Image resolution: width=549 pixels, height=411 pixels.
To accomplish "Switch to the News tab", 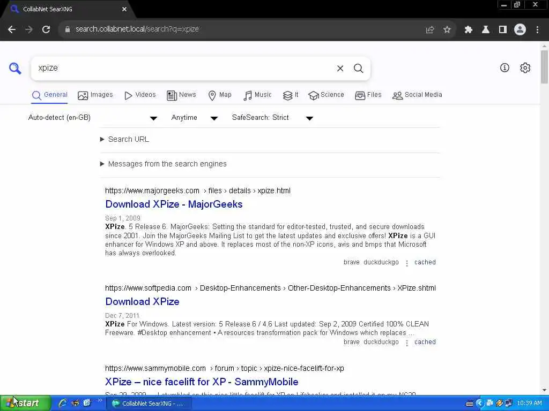I will 181,95.
